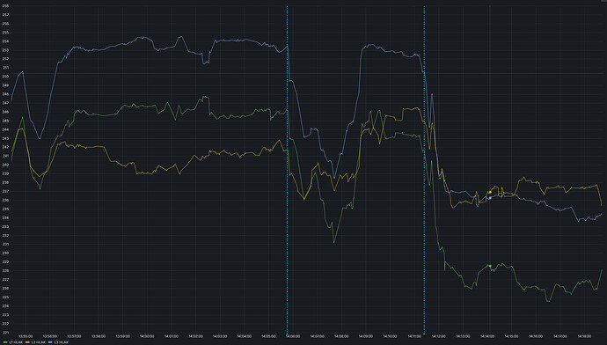
Task: Open the yellow L2 legend color swatch
Action: (x=27, y=342)
